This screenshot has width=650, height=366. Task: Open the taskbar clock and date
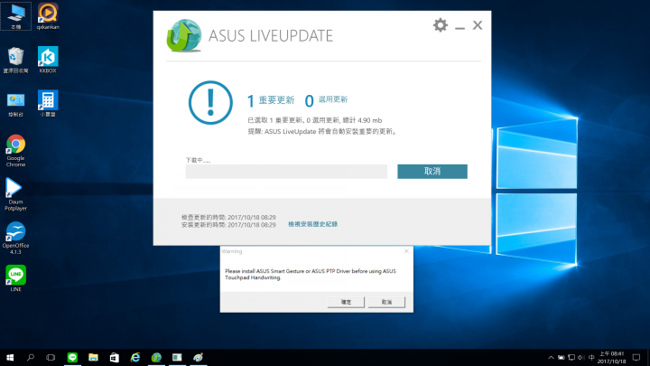pyautogui.click(x=611, y=357)
